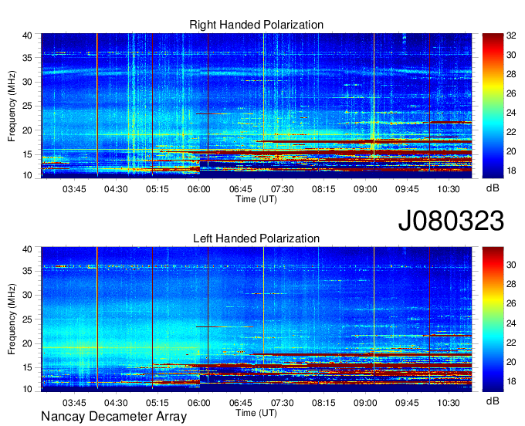Click the "dB" unit label of lower colorbar
The image size is (525, 426).
493,401
